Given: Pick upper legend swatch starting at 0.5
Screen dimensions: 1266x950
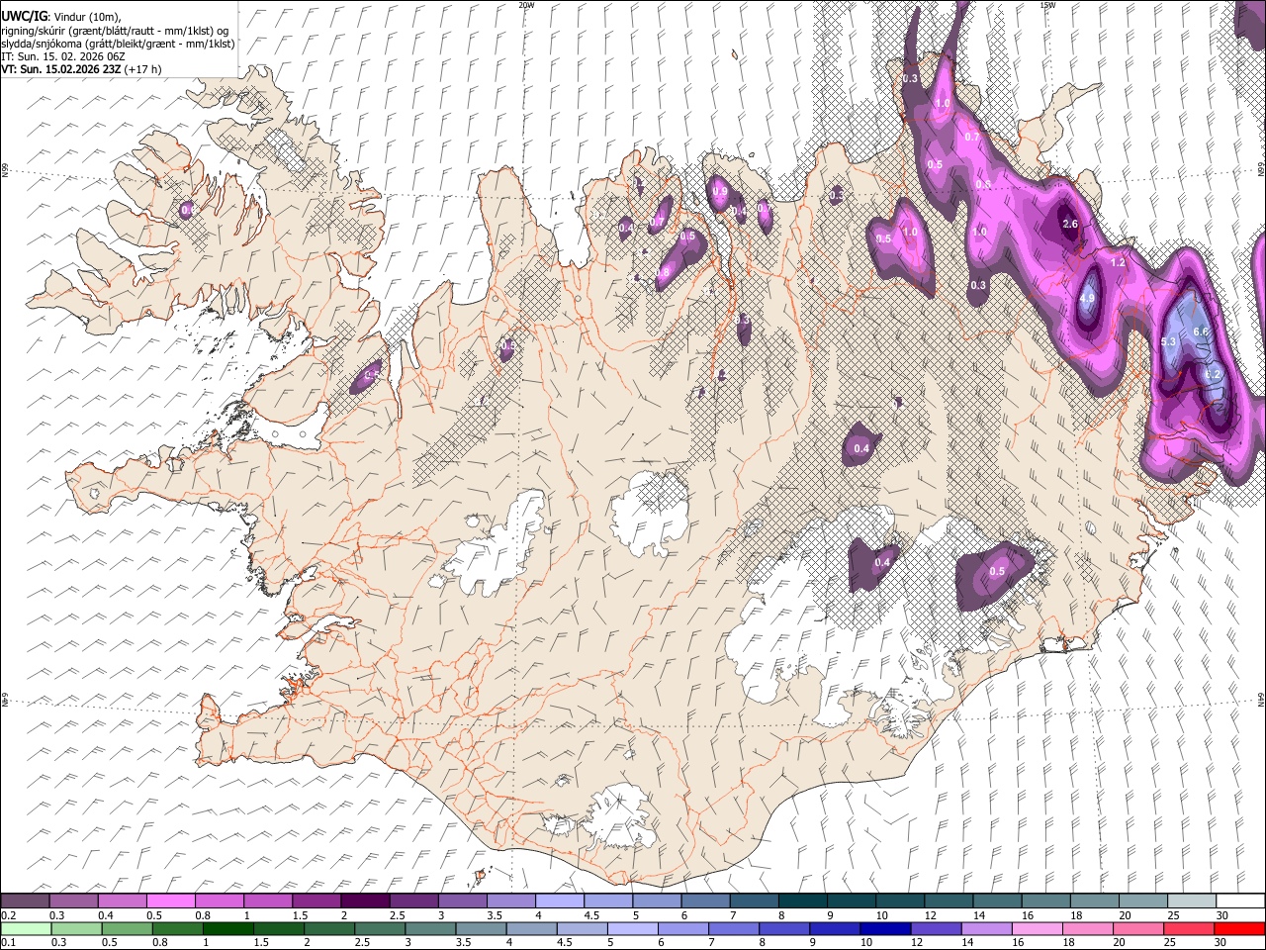Looking at the screenshot, I should click(170, 901).
